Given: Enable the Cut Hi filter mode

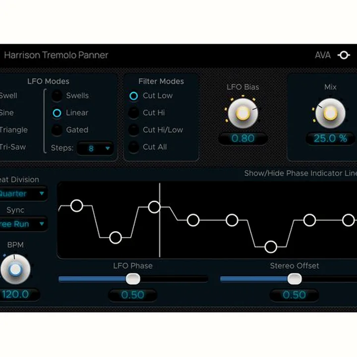Looking at the screenshot, I should pyautogui.click(x=134, y=113).
